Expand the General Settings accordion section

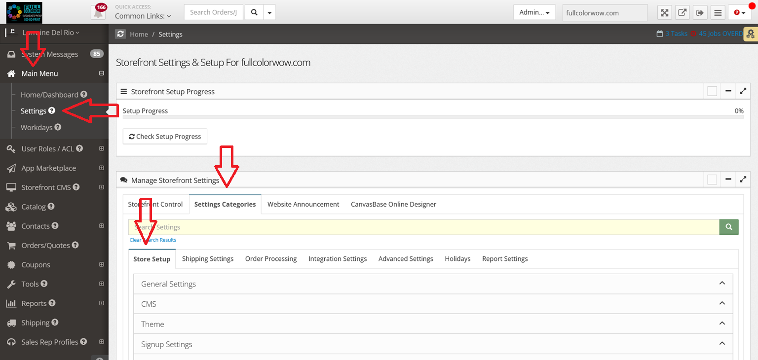coord(433,284)
